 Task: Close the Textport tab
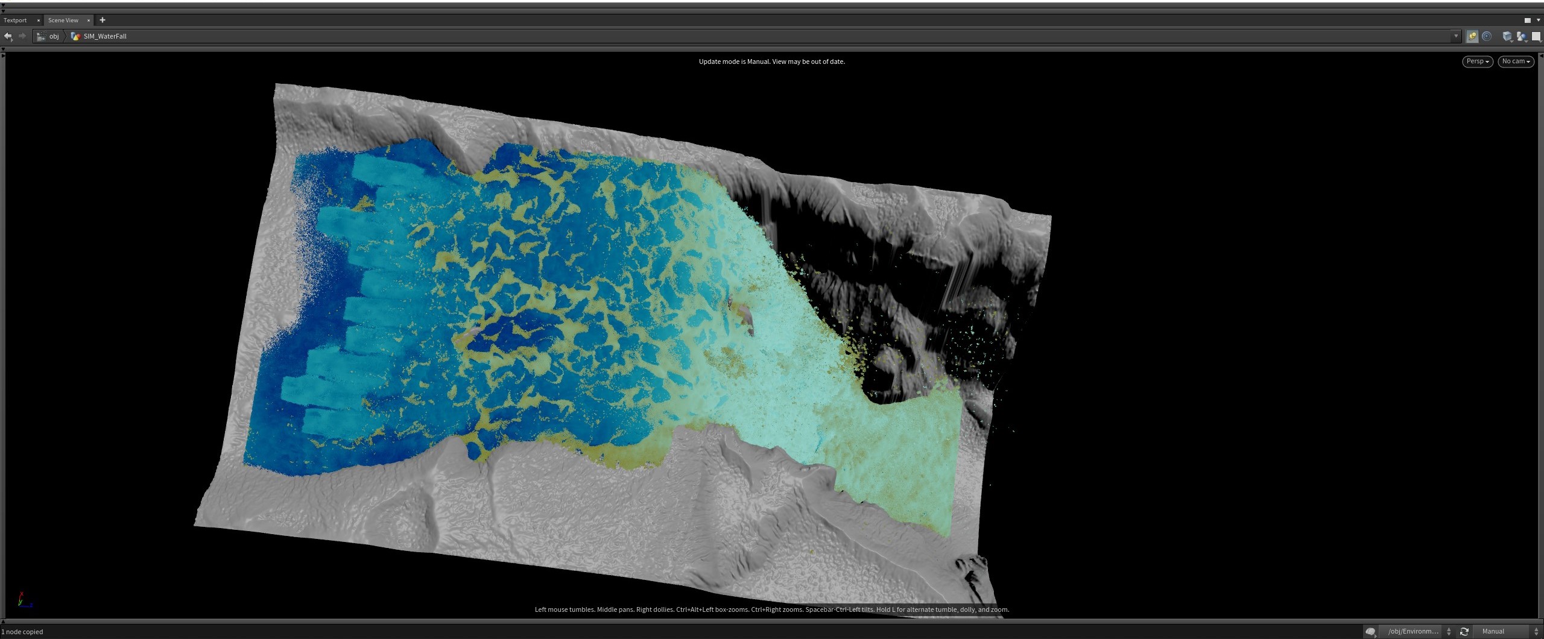coord(38,20)
